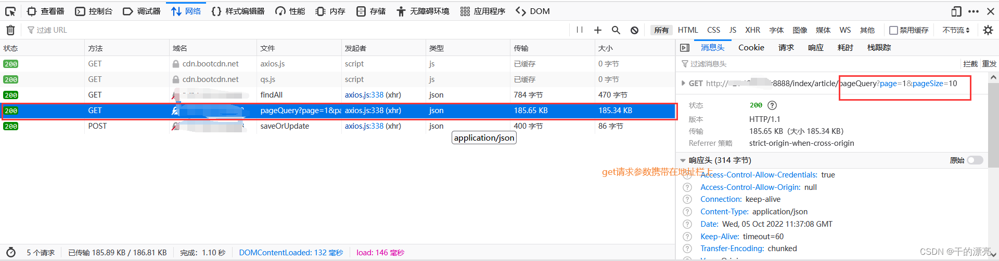Open the 查看器 inspector tab
This screenshot has height=261, width=999.
(45, 11)
